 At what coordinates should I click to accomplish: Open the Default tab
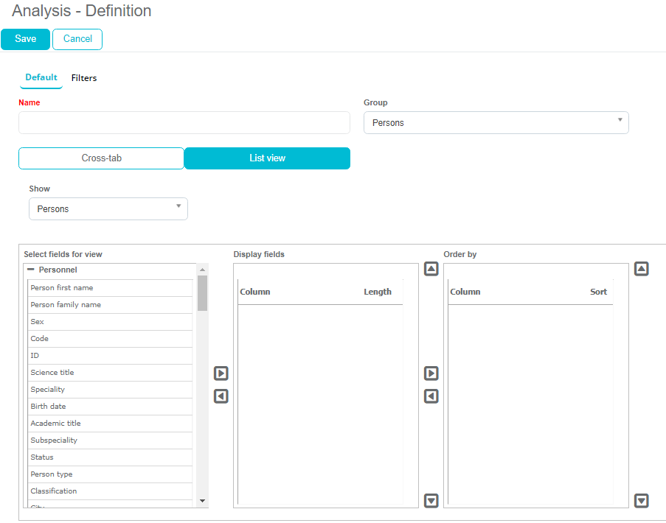pos(41,78)
